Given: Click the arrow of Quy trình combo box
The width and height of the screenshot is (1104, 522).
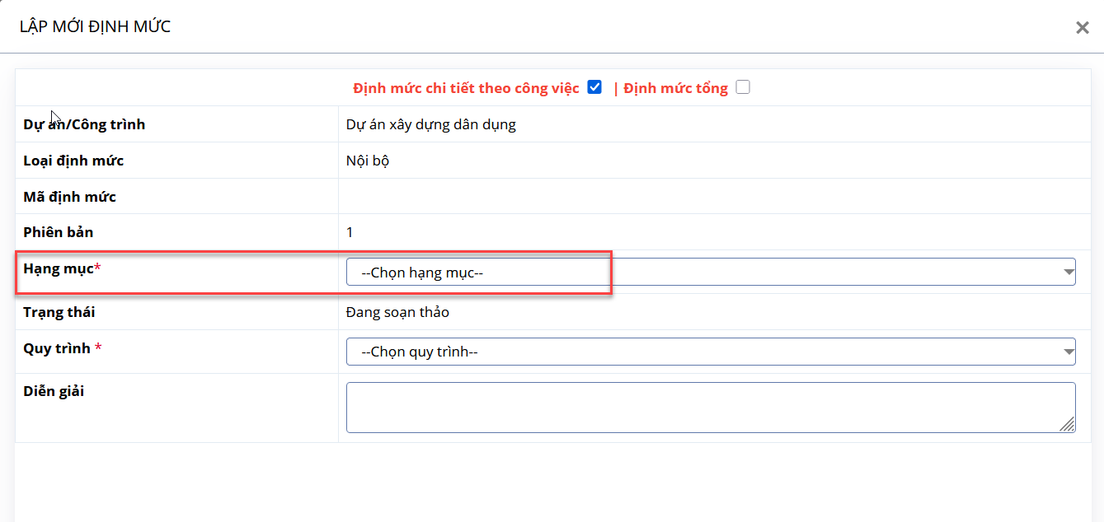Looking at the screenshot, I should coord(1069,352).
